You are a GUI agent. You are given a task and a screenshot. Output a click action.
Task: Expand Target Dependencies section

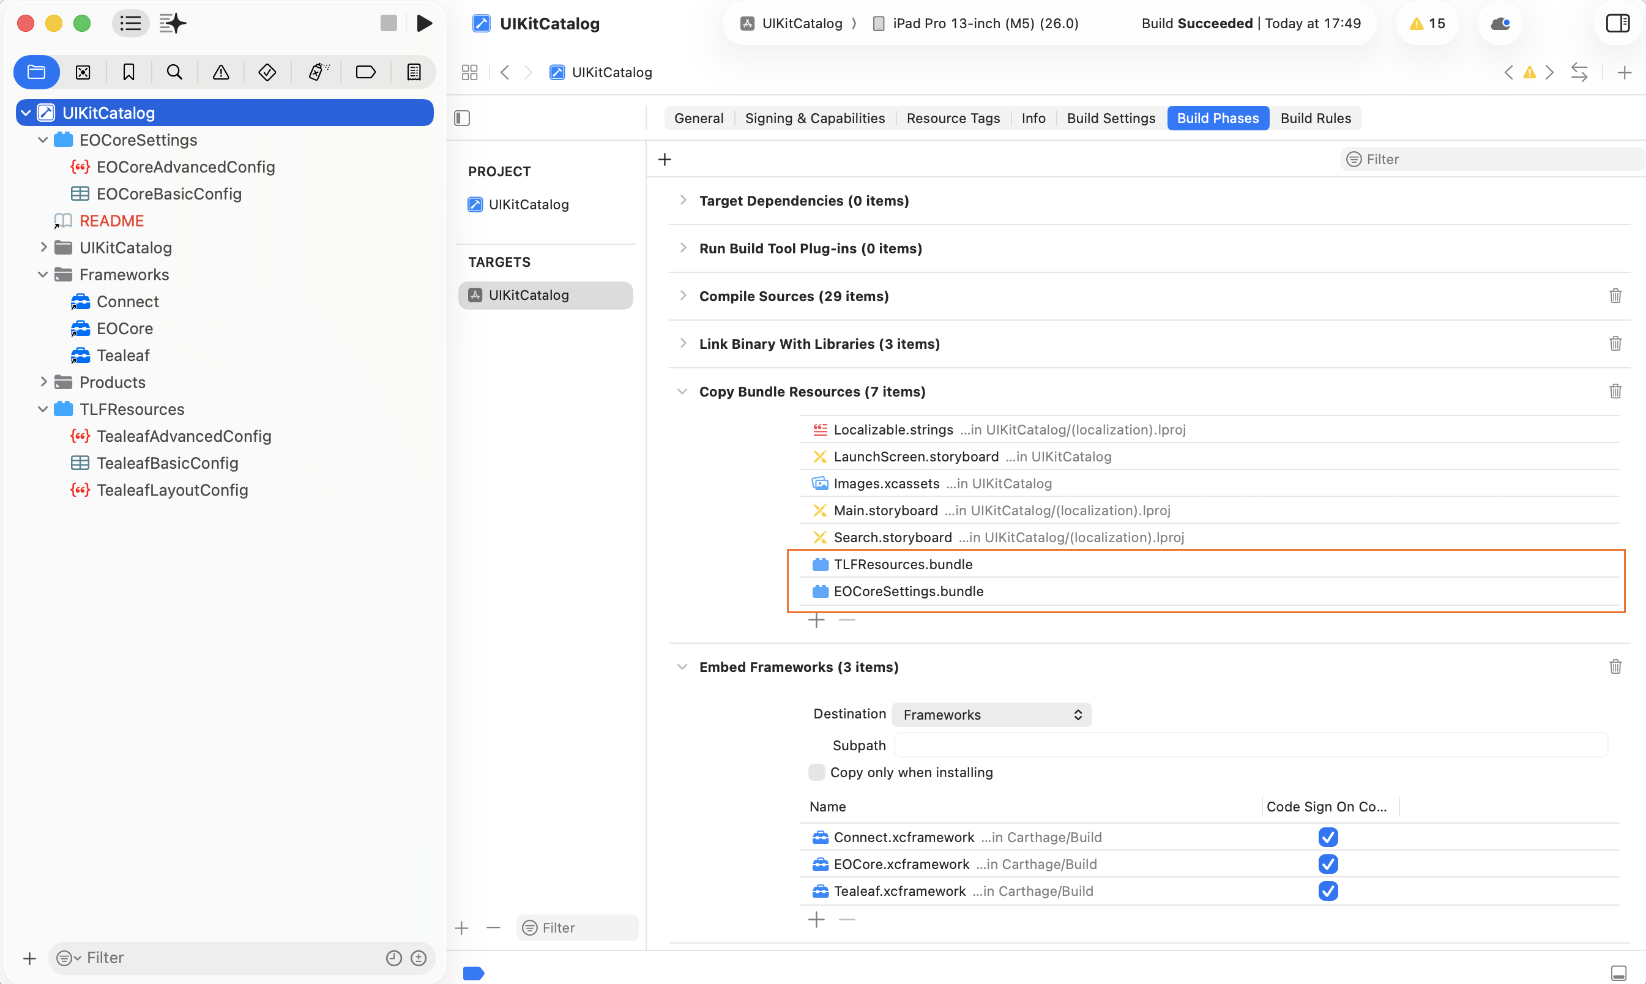pyautogui.click(x=683, y=200)
